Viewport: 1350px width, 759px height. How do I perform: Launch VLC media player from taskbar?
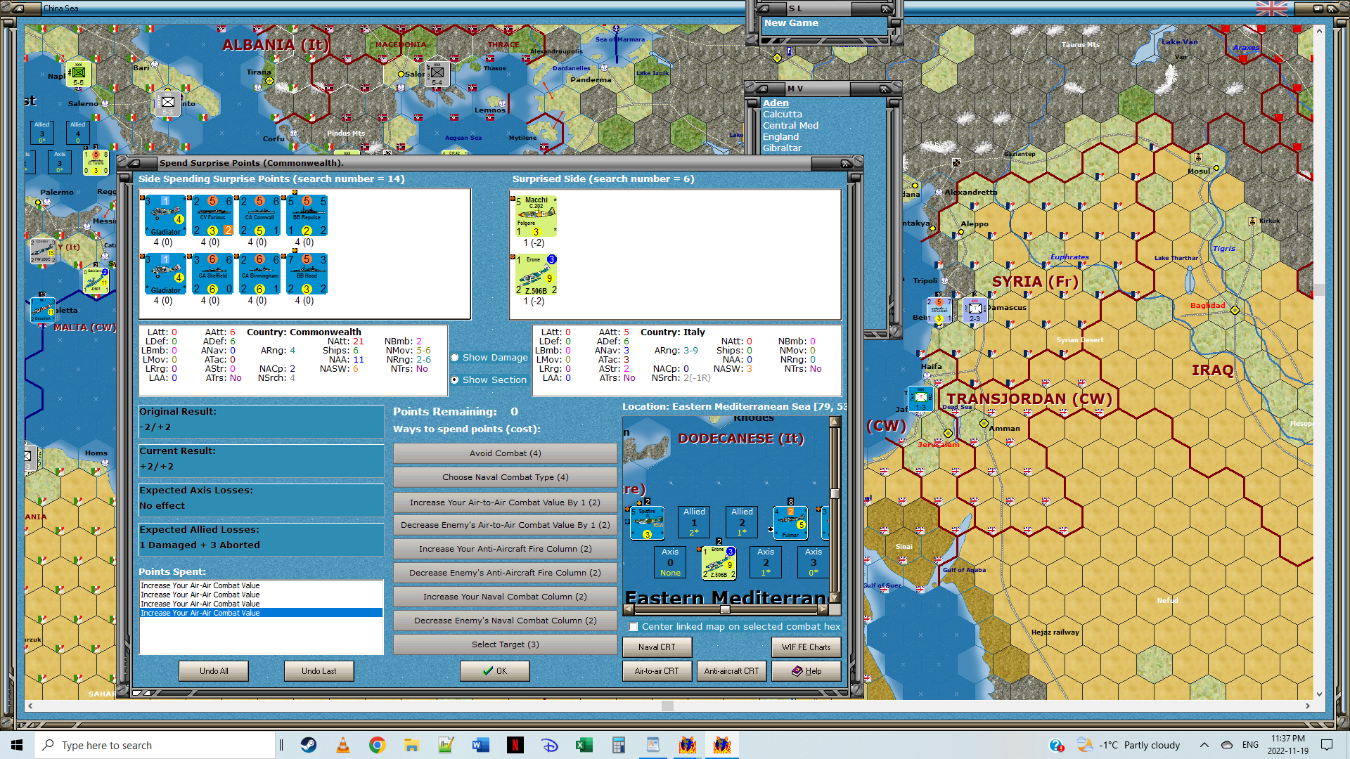click(x=343, y=745)
